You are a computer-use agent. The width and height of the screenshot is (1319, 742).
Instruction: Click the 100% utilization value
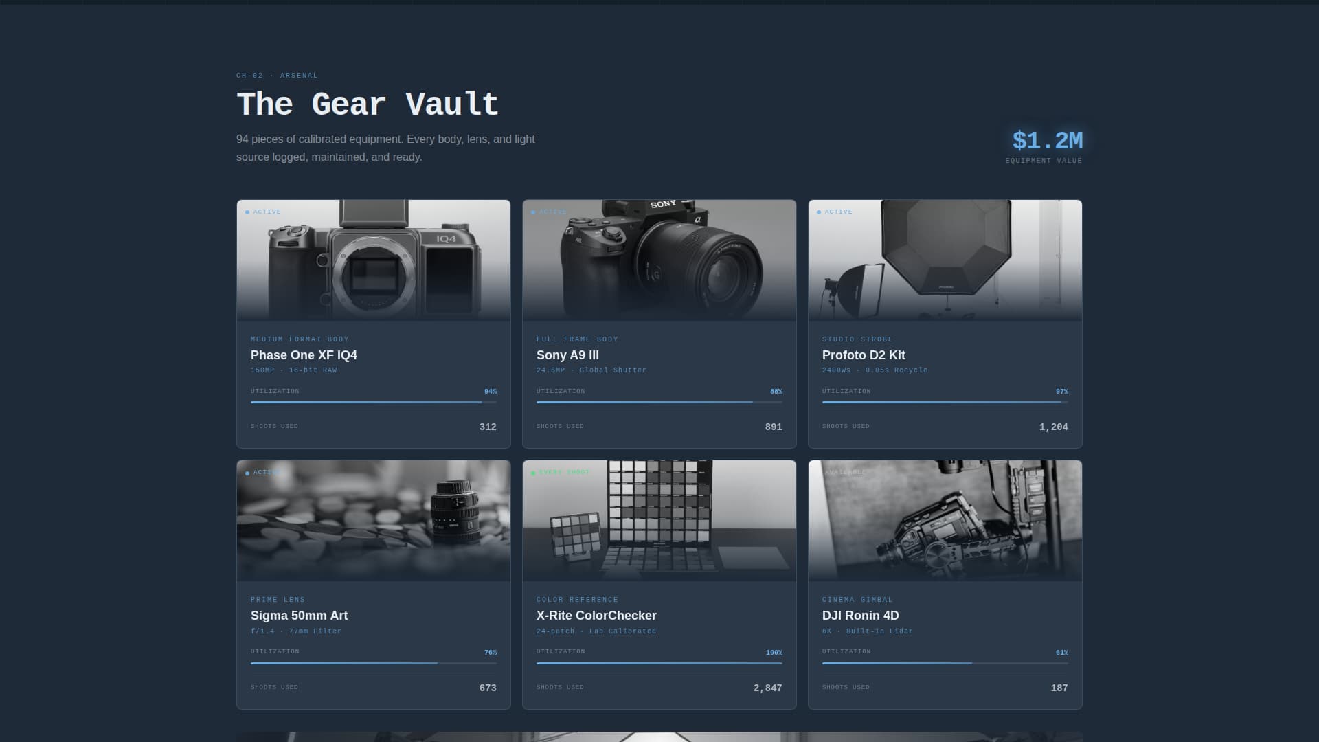(x=774, y=653)
